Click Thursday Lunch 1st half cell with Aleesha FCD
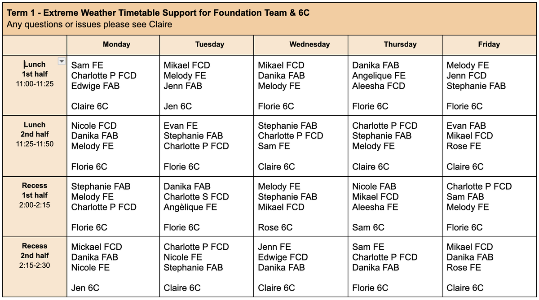Screen dimensions: 539x300 tap(395, 85)
